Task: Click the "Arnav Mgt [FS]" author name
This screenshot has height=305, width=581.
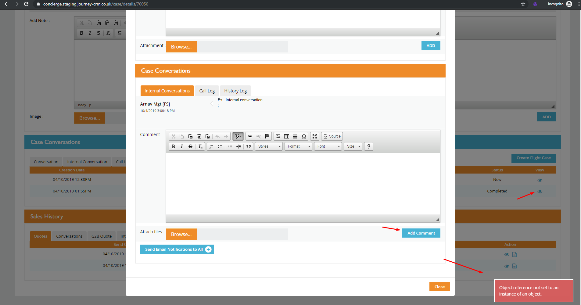Action: tap(155, 104)
